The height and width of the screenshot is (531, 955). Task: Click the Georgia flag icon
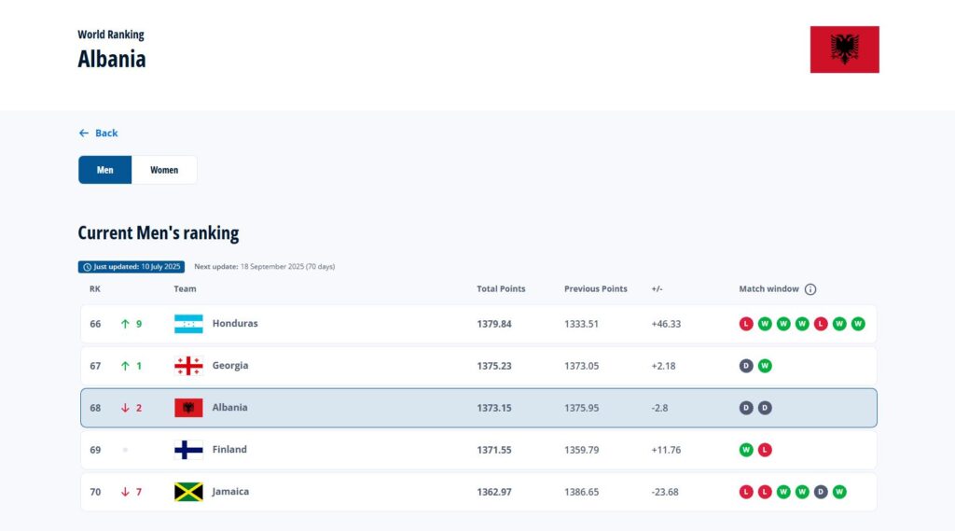coord(188,366)
